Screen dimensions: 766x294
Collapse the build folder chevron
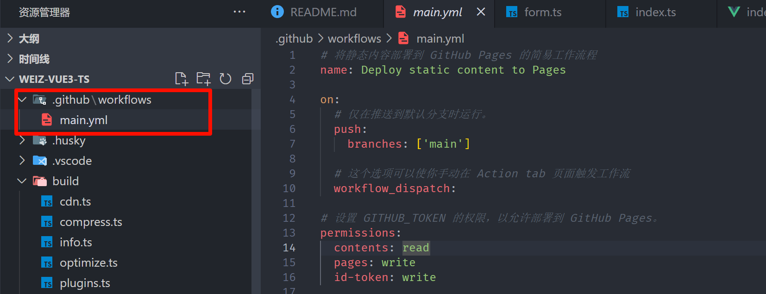click(22, 181)
